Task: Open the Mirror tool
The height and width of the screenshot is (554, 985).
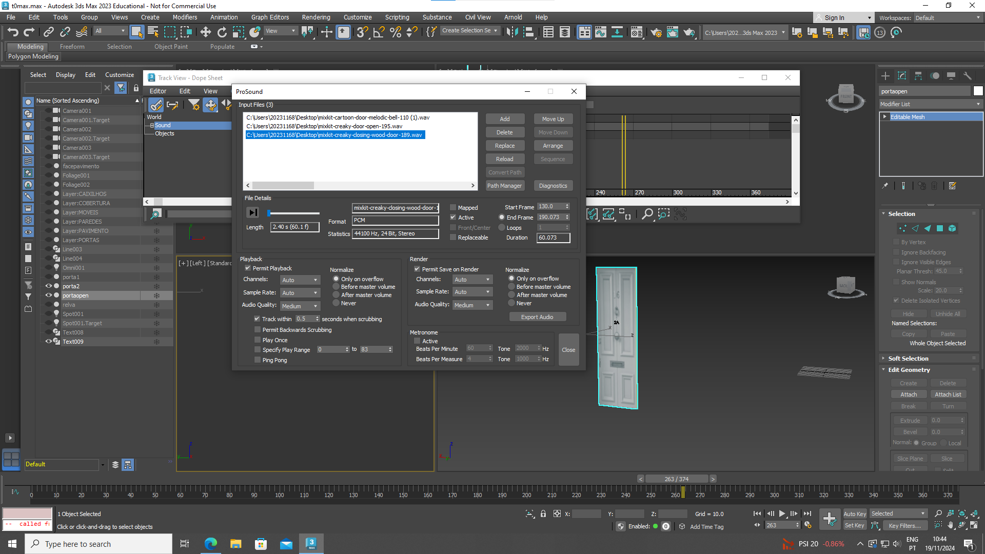Action: (x=511, y=32)
